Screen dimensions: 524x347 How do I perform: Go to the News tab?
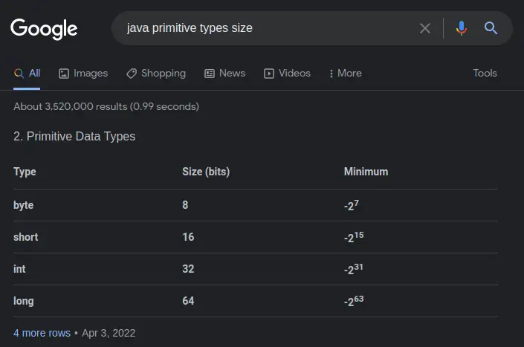click(x=224, y=73)
